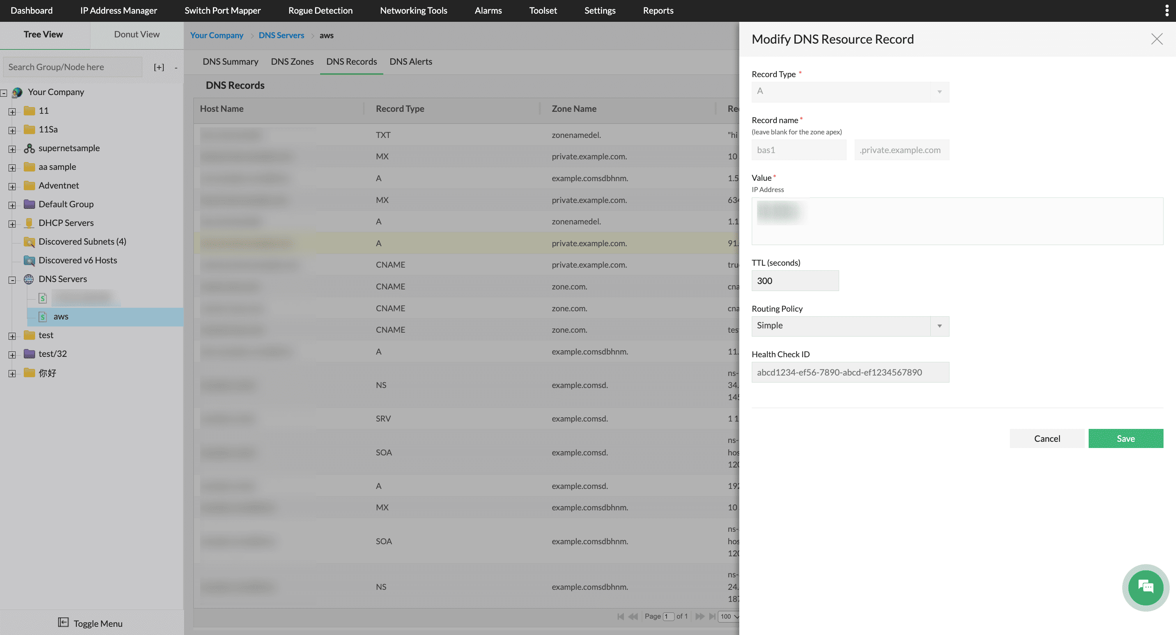Switch to Donut View tab
Viewport: 1176px width, 635px height.
click(136, 35)
